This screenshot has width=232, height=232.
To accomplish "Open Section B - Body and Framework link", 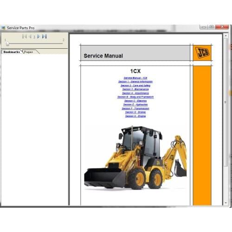I will 135,97.
